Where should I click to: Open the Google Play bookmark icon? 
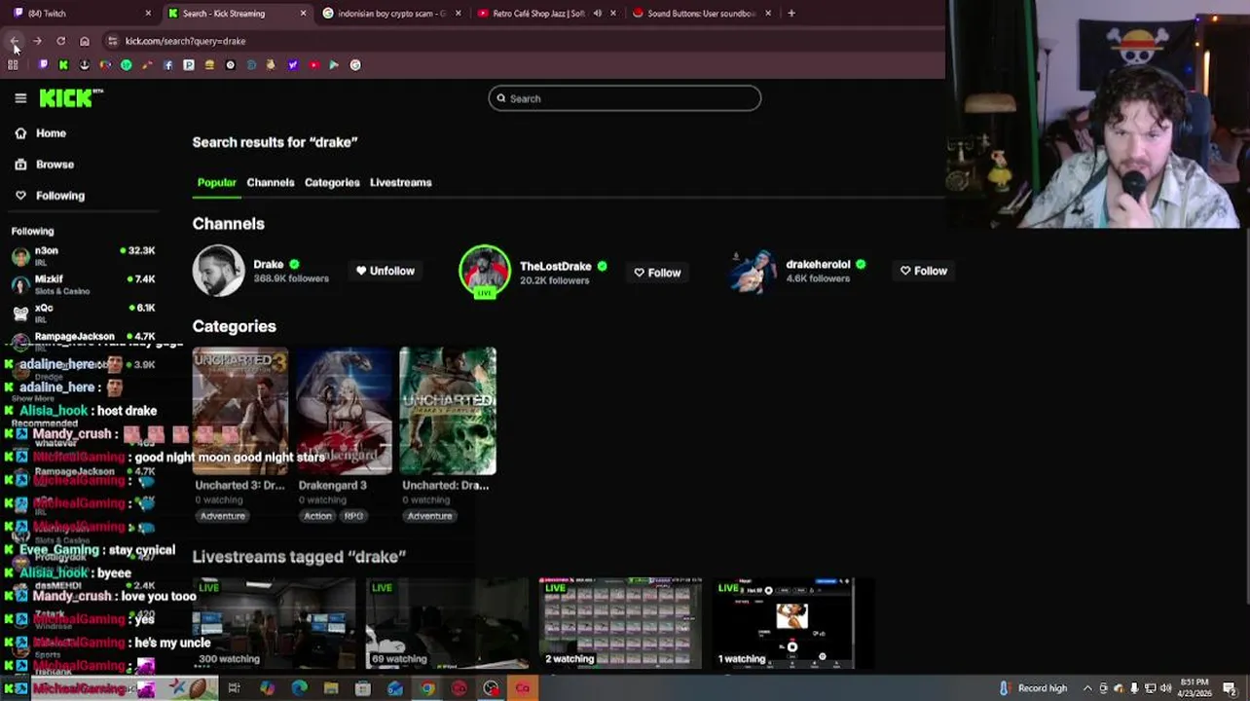click(x=334, y=65)
